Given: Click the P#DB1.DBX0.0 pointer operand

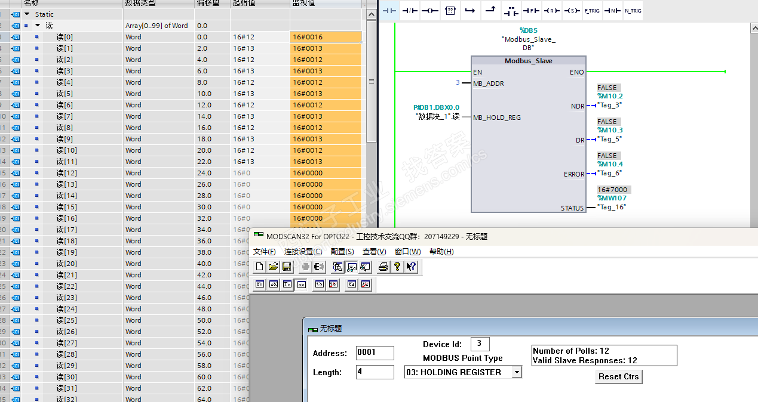Looking at the screenshot, I should click(x=436, y=107).
